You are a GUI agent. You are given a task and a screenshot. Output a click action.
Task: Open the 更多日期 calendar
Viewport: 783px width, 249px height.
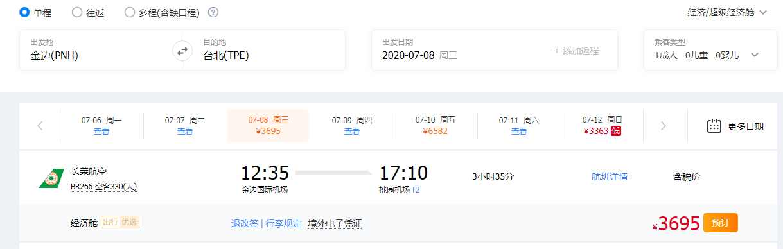pos(735,126)
